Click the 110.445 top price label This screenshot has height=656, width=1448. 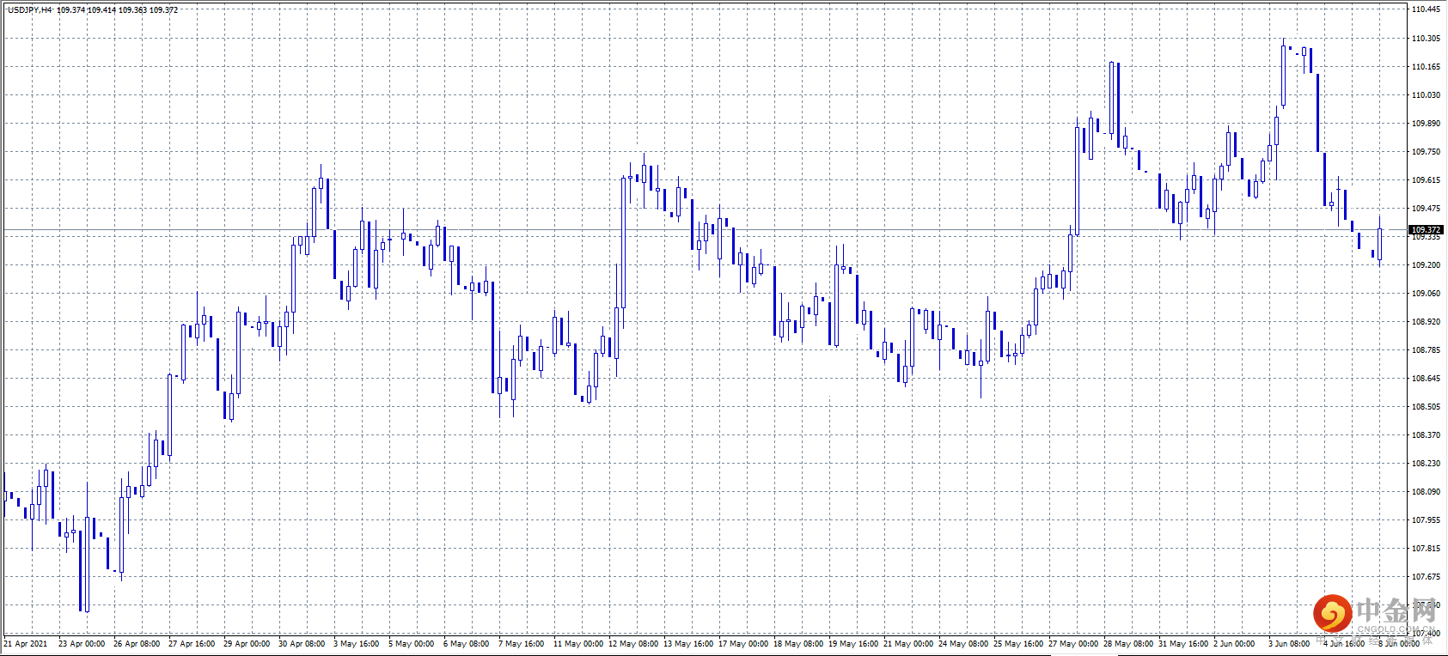(1426, 9)
